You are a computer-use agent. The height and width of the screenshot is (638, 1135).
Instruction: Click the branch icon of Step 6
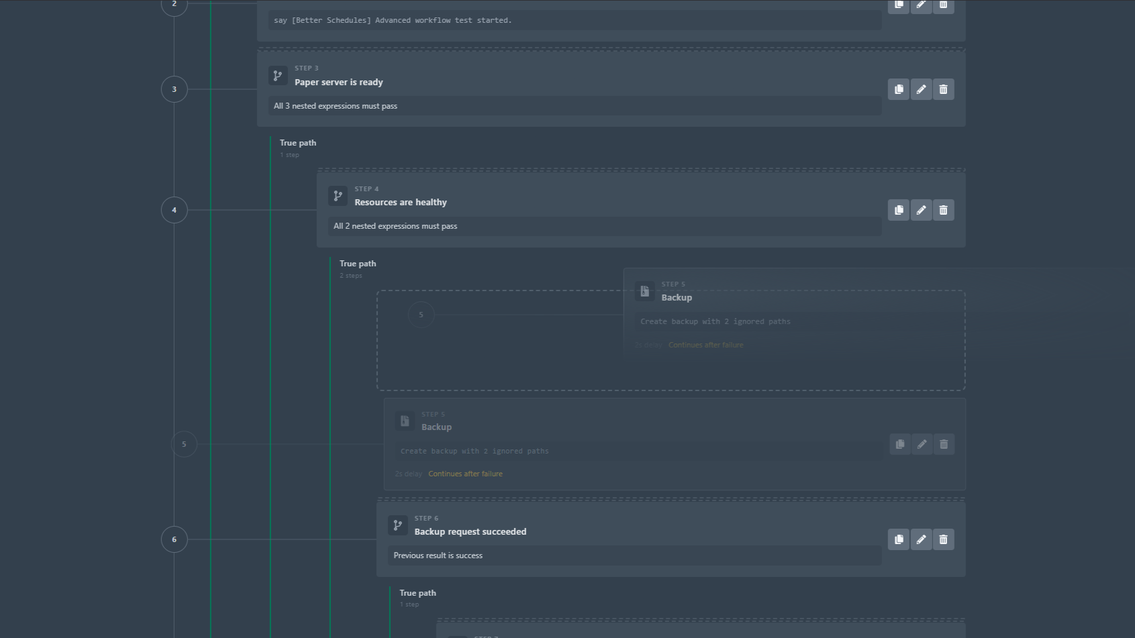tap(397, 525)
